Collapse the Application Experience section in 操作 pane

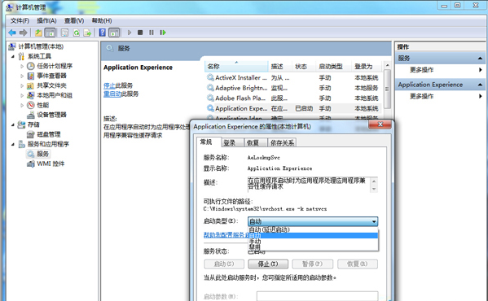(480, 85)
